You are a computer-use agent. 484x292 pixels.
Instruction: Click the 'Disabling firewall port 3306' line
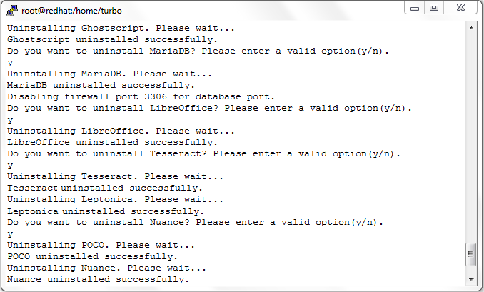tap(141, 96)
